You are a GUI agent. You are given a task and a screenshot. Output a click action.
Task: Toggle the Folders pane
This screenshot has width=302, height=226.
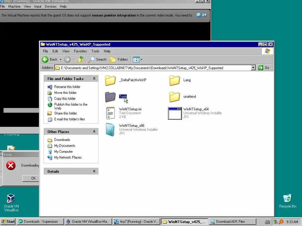[119, 59]
